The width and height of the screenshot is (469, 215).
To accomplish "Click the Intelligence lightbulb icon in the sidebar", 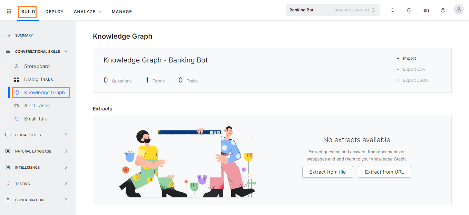I will pos(8,167).
